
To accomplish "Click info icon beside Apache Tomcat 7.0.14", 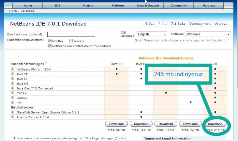I will (x=12, y=117).
